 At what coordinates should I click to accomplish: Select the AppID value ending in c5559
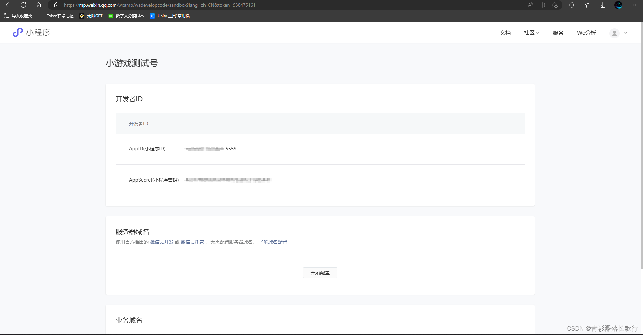211,149
